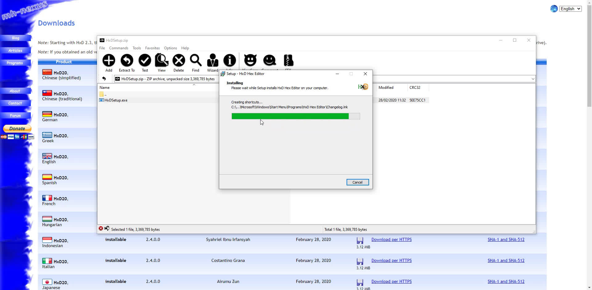
Task: Open the Forum sidebar link
Action: pyautogui.click(x=15, y=116)
